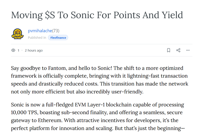This screenshot has height=133, width=200.
Task: Click the 'Published in' label
Action: (37, 38)
